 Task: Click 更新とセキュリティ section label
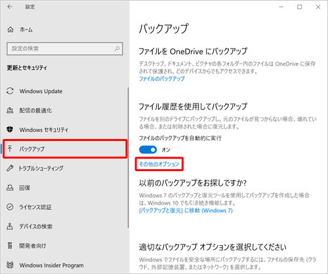tap(27, 68)
